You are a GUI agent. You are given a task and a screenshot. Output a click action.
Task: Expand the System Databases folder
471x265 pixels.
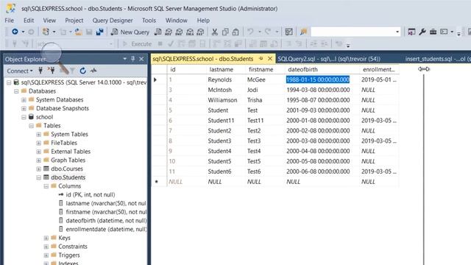(24, 100)
